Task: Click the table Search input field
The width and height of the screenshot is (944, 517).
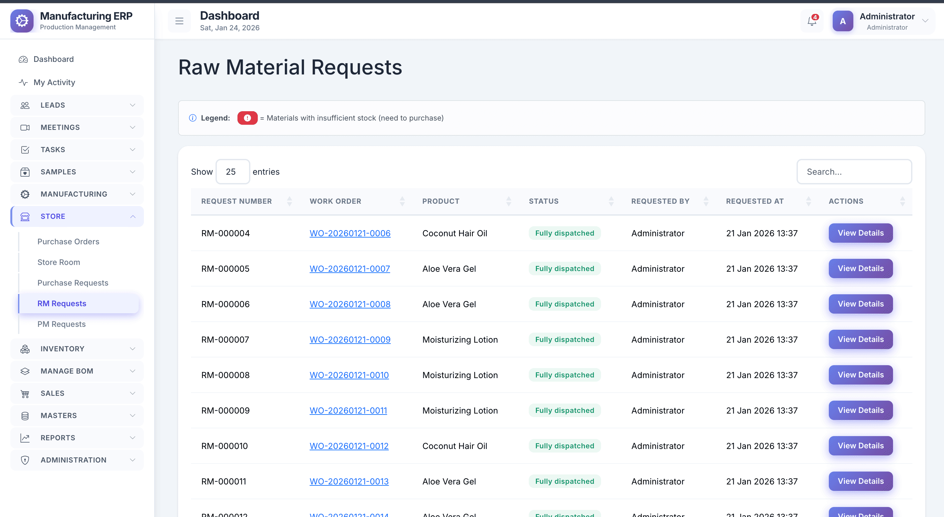Action: pos(854,172)
